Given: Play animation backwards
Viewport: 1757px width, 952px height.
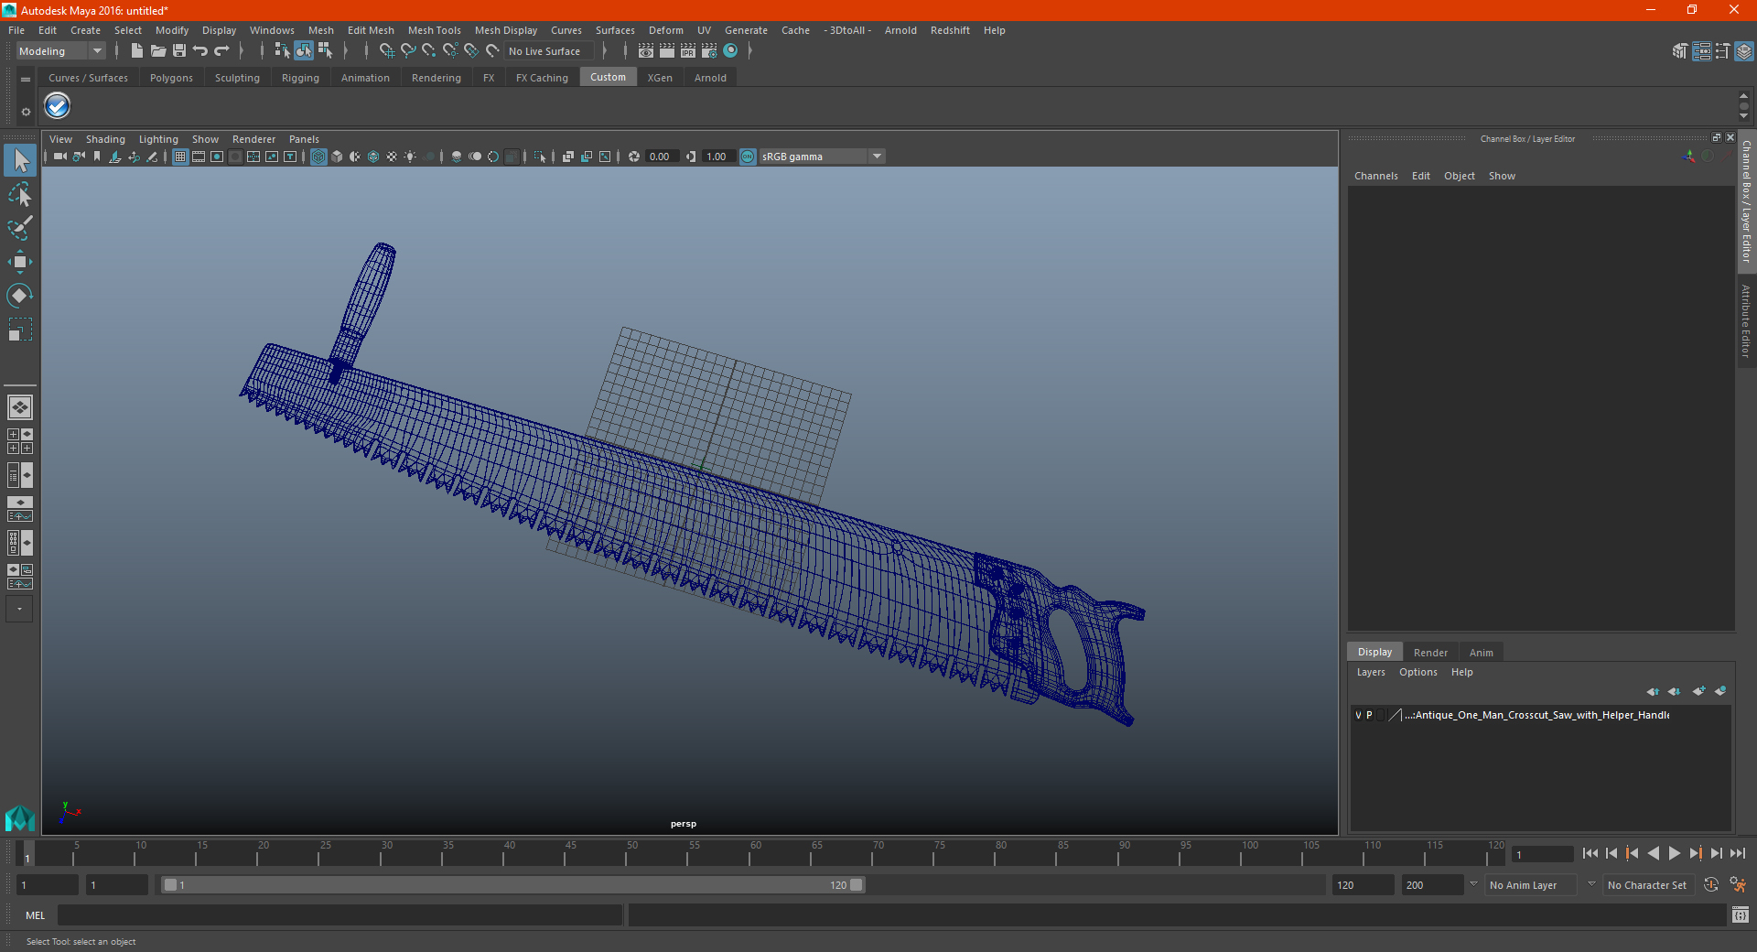Looking at the screenshot, I should click(x=1653, y=853).
